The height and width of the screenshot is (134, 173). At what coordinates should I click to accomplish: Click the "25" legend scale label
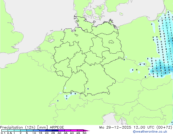pos(53,133)
